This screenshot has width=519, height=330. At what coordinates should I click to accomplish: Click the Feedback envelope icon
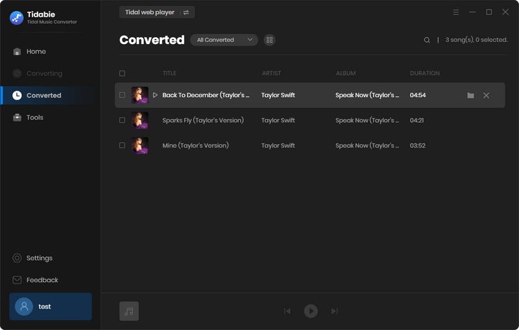[x=17, y=280]
